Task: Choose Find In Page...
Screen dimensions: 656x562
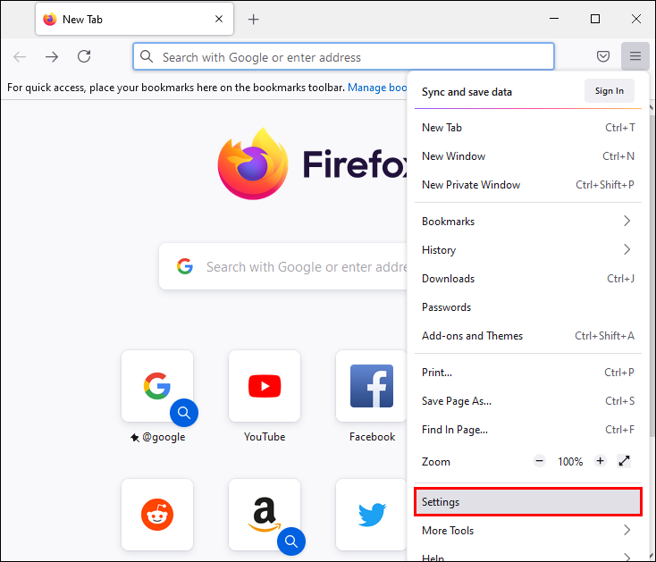Action: click(528, 430)
